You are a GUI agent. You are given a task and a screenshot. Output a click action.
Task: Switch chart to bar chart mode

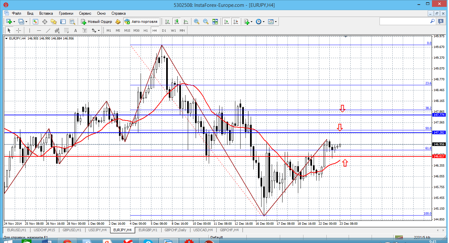(167, 22)
